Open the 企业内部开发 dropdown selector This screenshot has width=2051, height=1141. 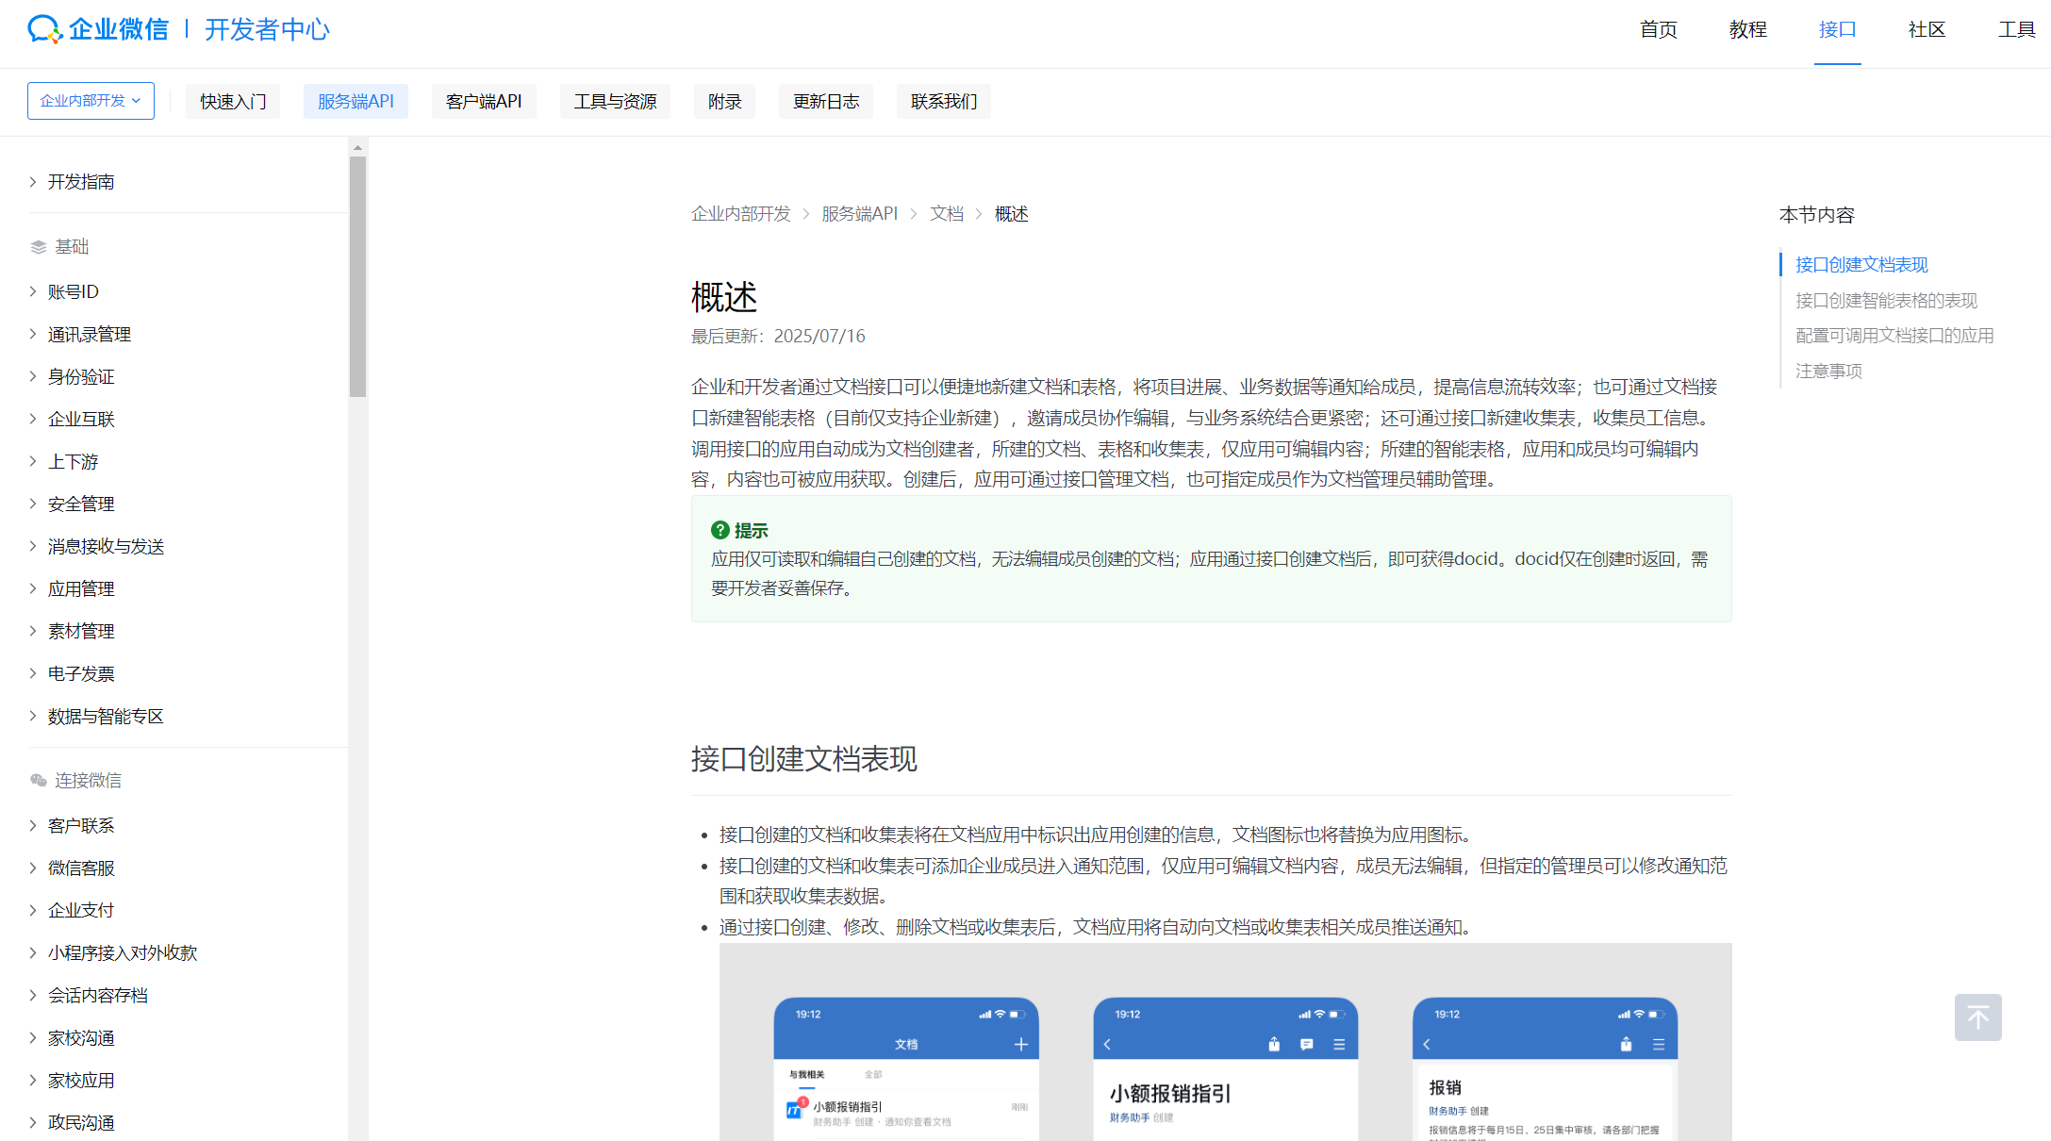pos(91,101)
